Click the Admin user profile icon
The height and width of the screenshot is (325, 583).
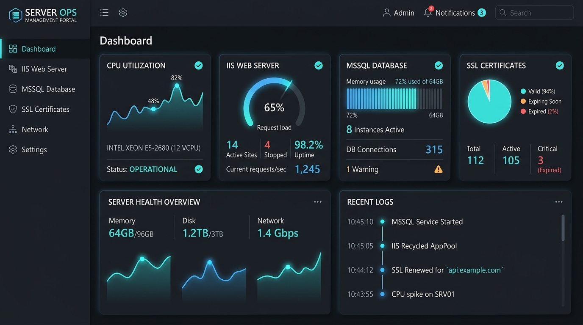coord(386,13)
